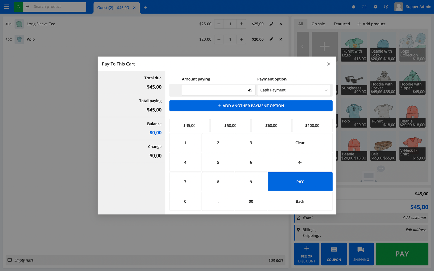The image size is (434, 271).
Task: Click Add customer link
Action: pyautogui.click(x=414, y=218)
